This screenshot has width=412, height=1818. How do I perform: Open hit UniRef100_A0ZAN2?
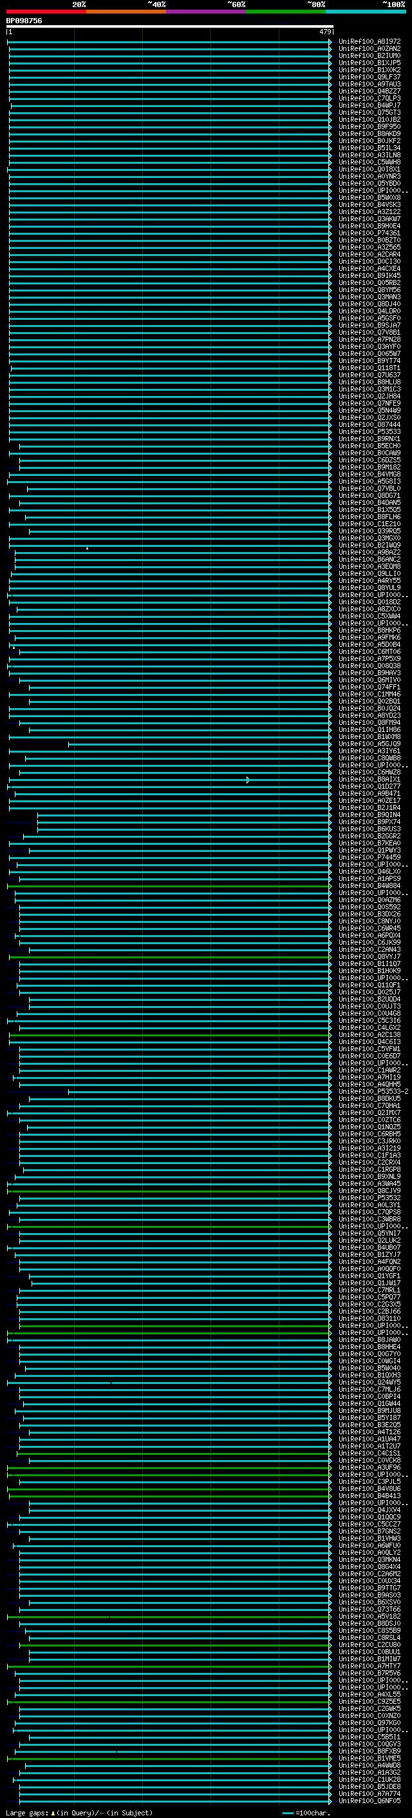click(x=370, y=49)
